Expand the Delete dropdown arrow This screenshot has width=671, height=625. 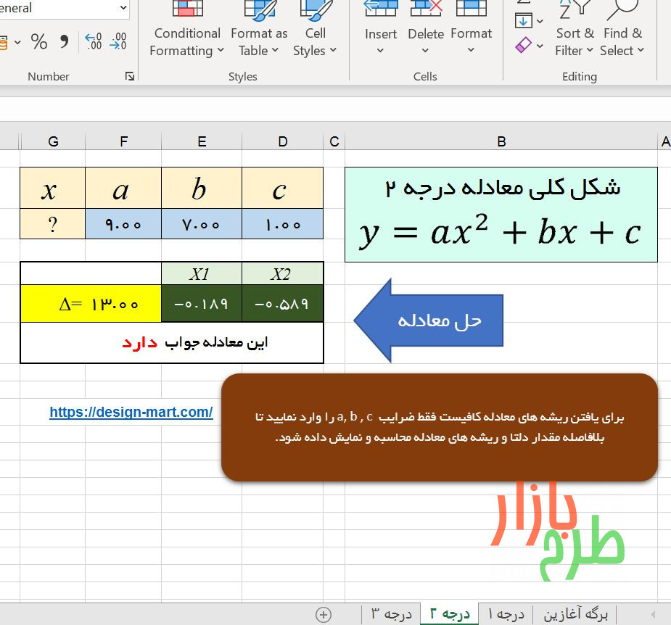[426, 49]
